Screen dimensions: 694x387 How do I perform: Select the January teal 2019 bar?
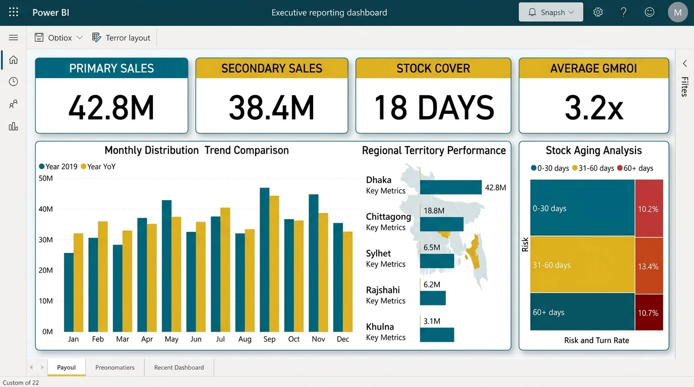[69, 292]
